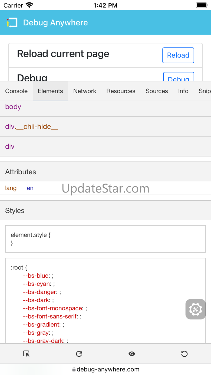Click the reset counterclockwise arrow icon
Viewport: 211px width, 375px height.
(x=184, y=354)
